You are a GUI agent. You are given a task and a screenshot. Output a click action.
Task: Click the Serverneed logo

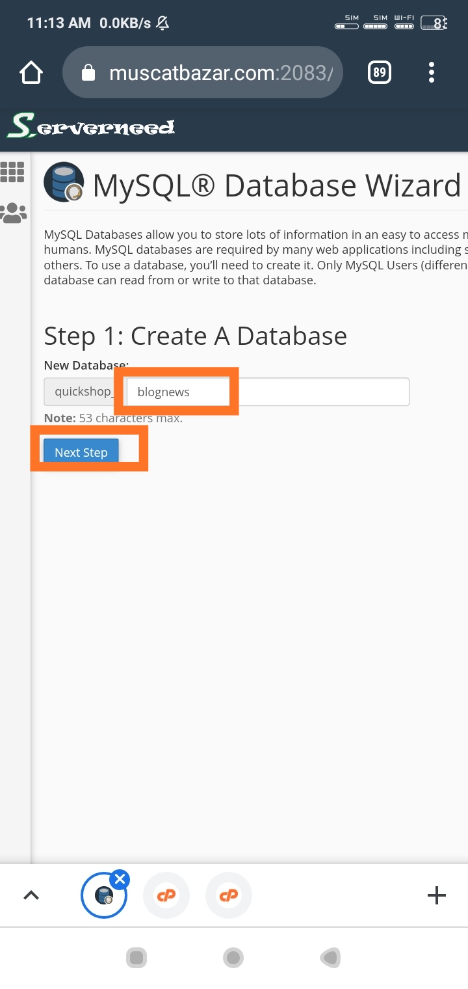click(x=91, y=127)
